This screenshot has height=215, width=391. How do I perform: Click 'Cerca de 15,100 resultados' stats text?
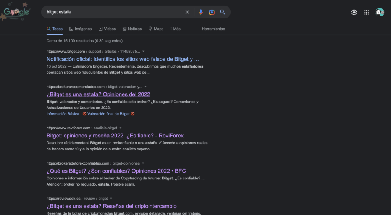pyautogui.click(x=84, y=41)
